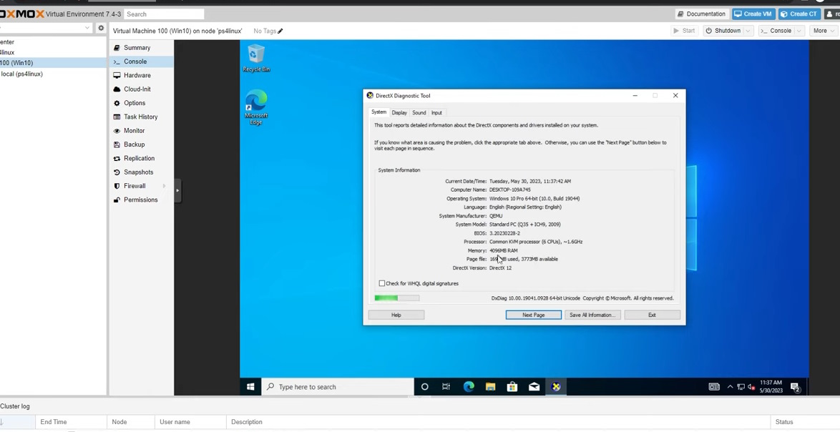The image size is (840, 432).
Task: Click Save All Information in DxDiag
Action: (x=592, y=315)
